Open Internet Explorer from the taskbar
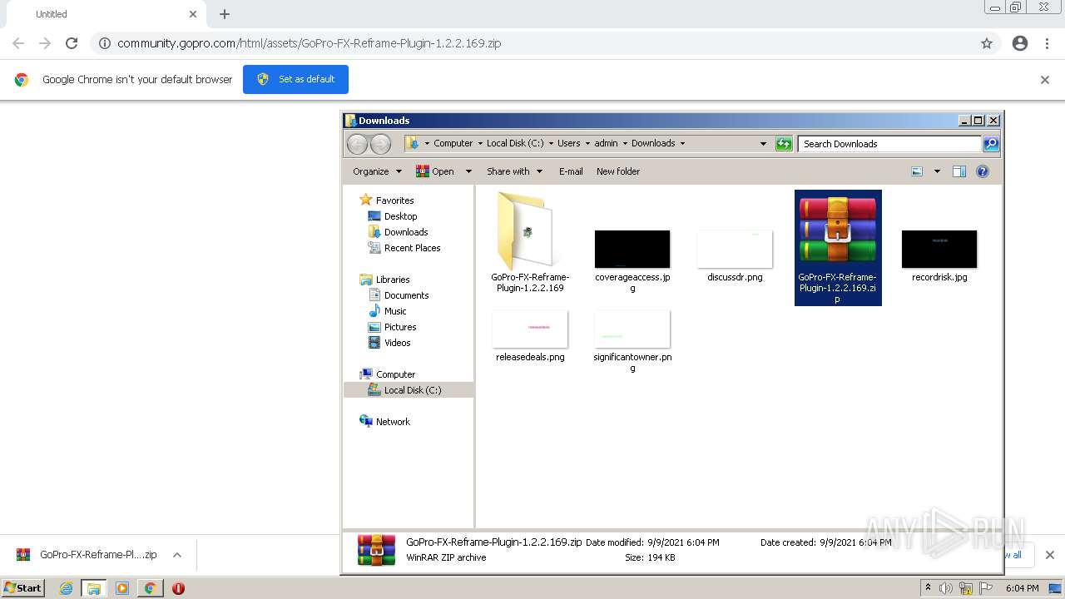 67,588
